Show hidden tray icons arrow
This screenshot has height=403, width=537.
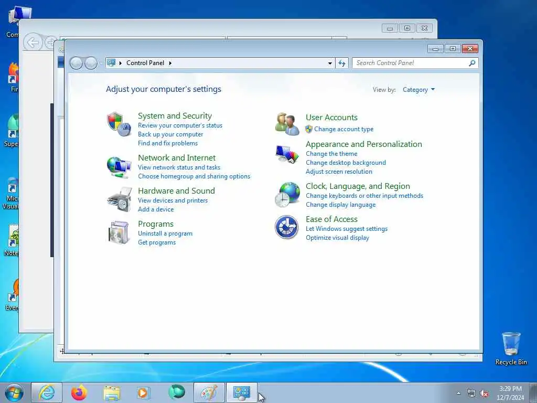(x=458, y=394)
